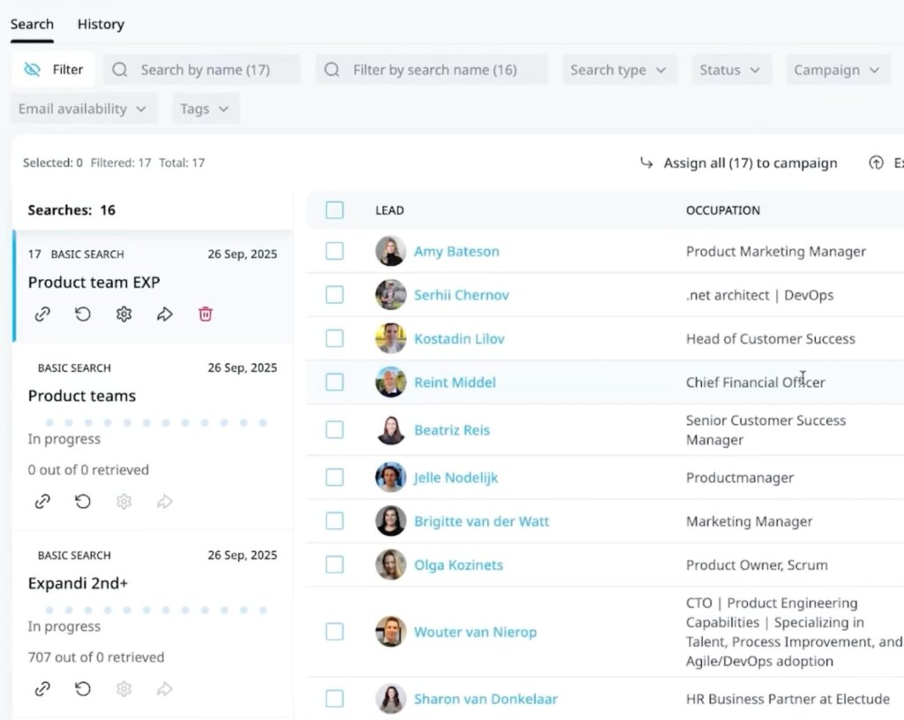The height and width of the screenshot is (720, 904).
Task: Expand the Status dropdown filter
Action: 729,70
